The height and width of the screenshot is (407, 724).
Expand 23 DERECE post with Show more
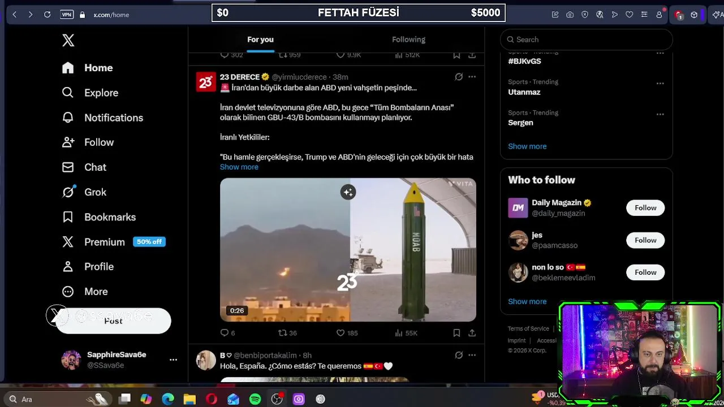[x=239, y=167]
